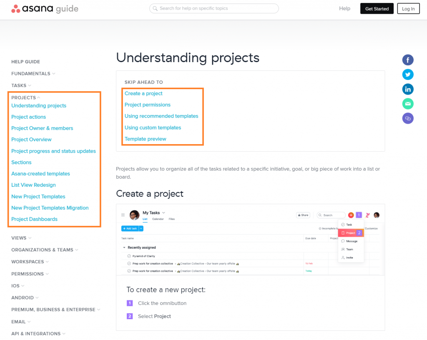Open Asana-created templates link
The image size is (427, 340).
click(x=40, y=173)
